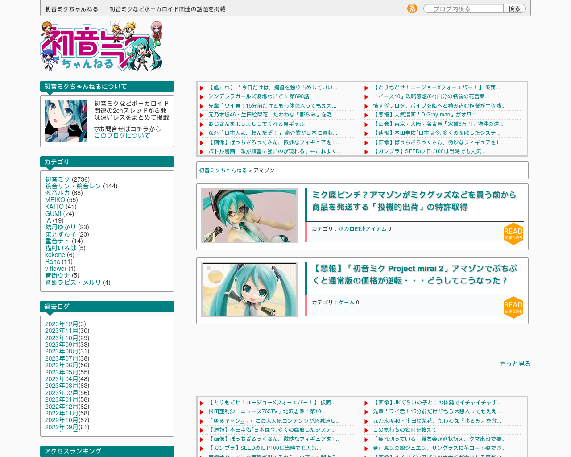Viewport: 571px width, 457px height.
Task: Open the 「イース10」攻略感想 headline
Action: (431, 96)
